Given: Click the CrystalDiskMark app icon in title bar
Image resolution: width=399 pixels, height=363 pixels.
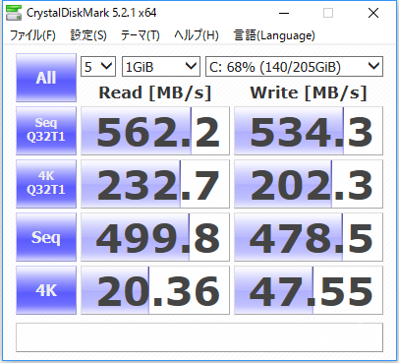Looking at the screenshot, I should (x=14, y=13).
